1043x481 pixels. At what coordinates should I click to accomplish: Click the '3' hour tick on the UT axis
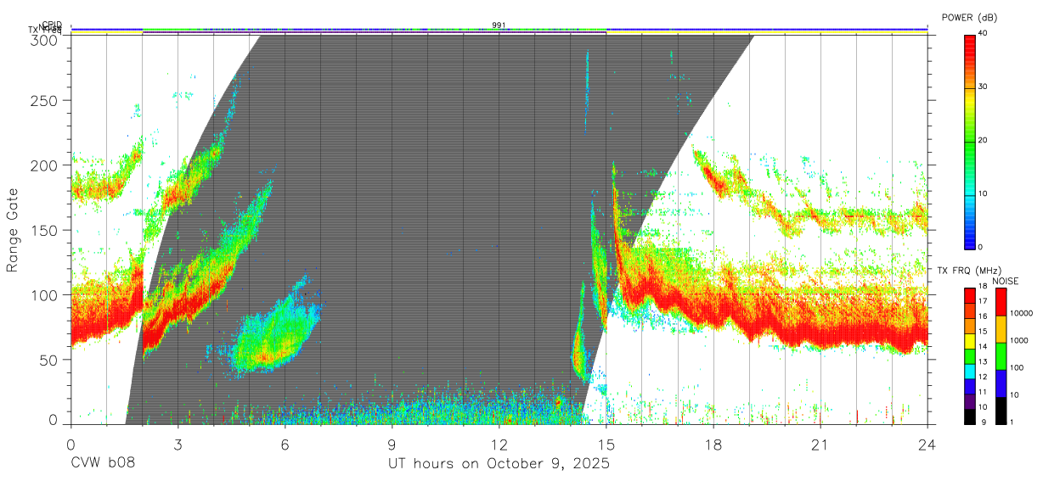tap(178, 444)
